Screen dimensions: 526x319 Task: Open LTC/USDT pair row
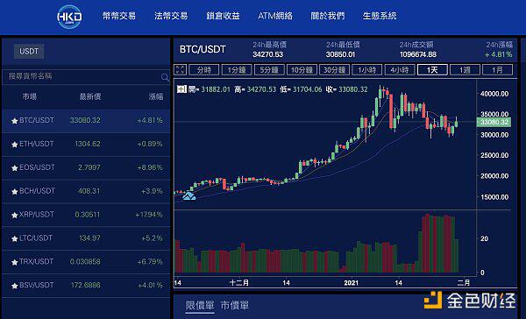(x=86, y=238)
